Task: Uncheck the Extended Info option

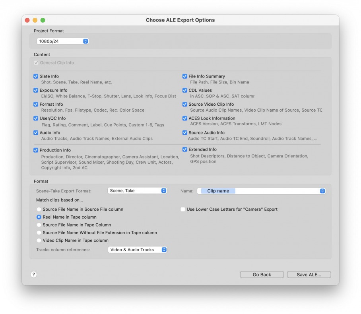Action: (184, 149)
